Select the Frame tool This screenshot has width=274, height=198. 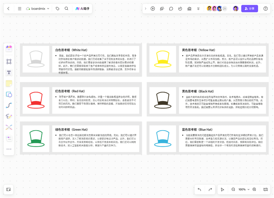pyautogui.click(x=9, y=61)
